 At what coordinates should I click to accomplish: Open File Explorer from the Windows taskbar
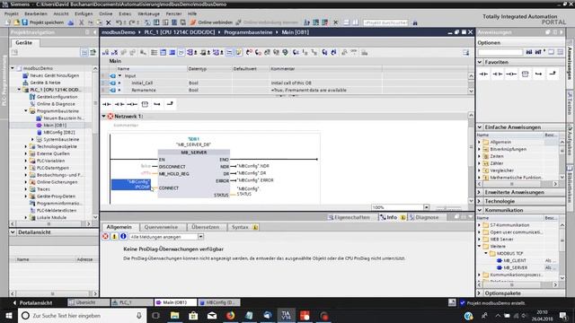point(175,315)
